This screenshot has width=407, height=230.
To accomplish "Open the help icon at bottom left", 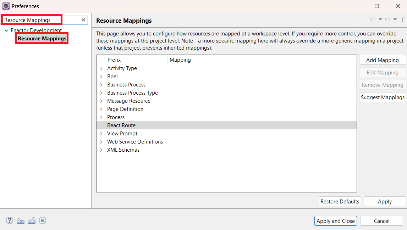I will click(10, 220).
